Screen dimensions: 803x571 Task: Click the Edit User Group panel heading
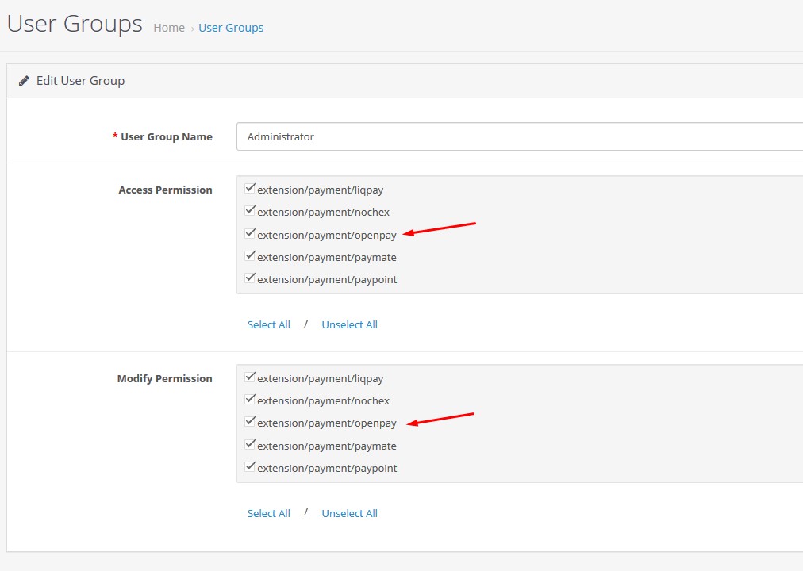[x=80, y=81]
